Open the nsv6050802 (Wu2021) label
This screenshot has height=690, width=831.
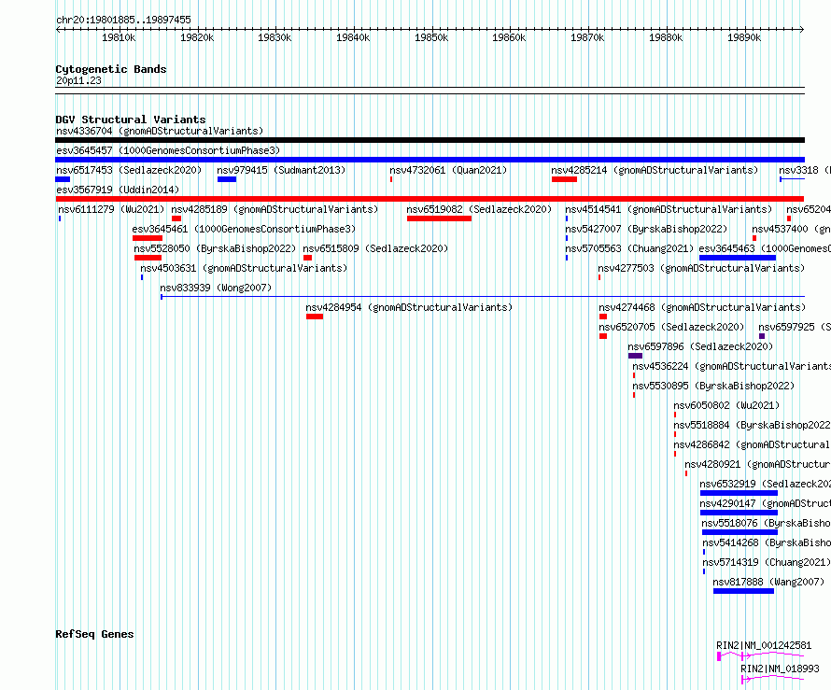(726, 405)
